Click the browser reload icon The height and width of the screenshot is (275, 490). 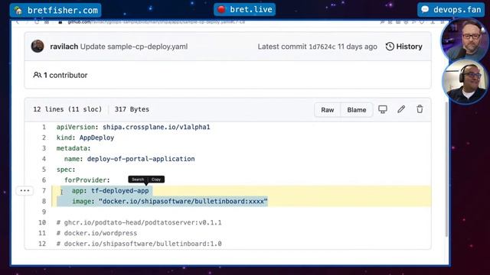pos(37,22)
